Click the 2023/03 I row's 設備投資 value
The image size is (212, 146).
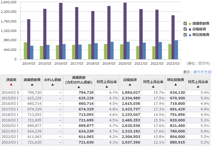[x=131, y=143]
